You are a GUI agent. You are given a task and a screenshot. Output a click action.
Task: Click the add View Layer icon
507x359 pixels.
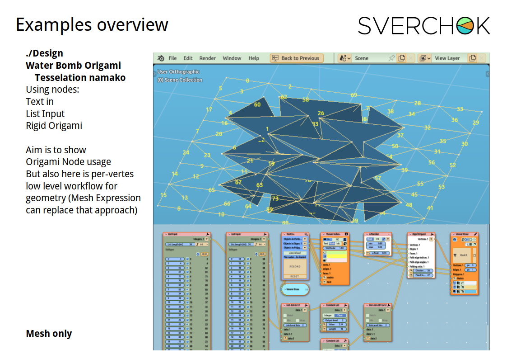click(472, 58)
